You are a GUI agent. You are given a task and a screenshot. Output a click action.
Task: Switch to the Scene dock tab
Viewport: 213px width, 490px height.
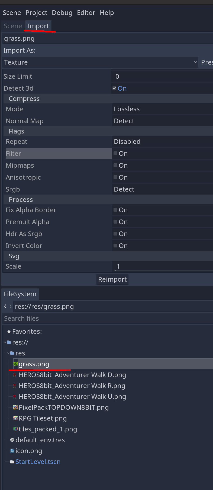tap(13, 26)
